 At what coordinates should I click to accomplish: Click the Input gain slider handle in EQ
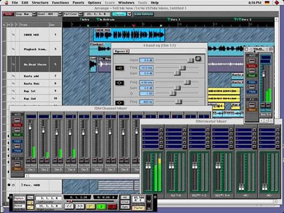pos(190,60)
